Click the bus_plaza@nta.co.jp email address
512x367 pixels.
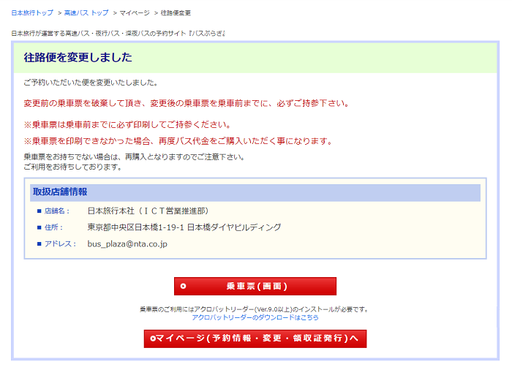coord(127,244)
